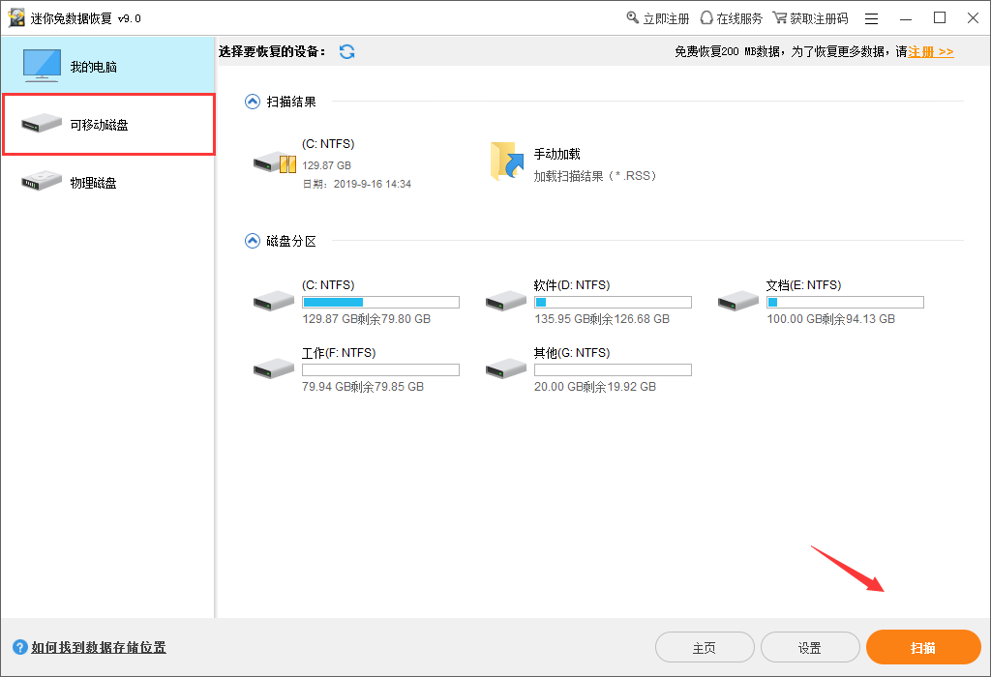This screenshot has width=991, height=677.
Task: Click the C: partition usage bar
Action: 380,303
